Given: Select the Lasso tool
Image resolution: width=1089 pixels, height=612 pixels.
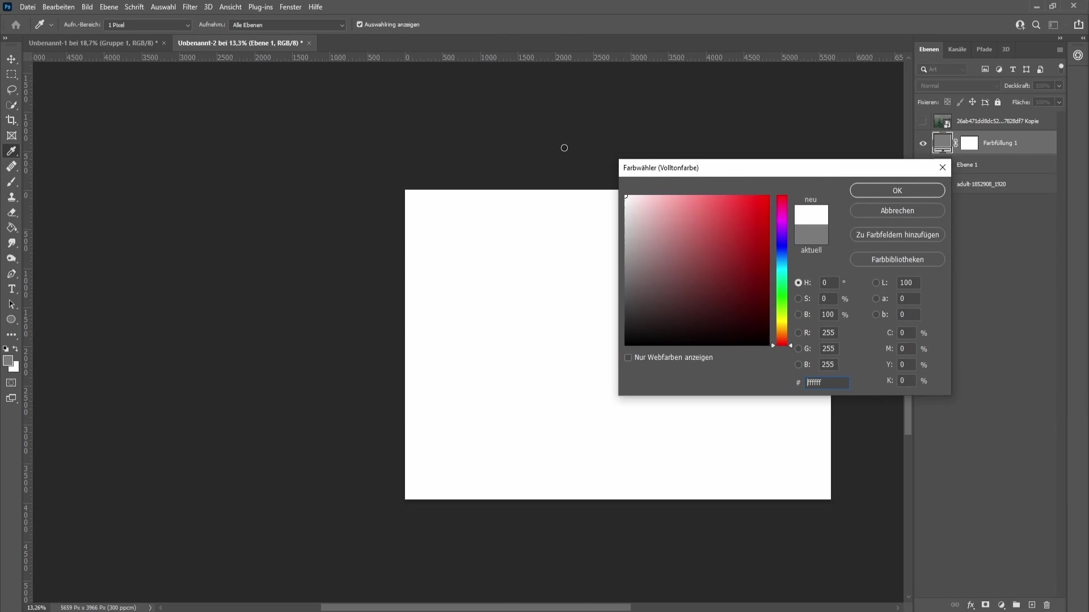Looking at the screenshot, I should [x=11, y=90].
